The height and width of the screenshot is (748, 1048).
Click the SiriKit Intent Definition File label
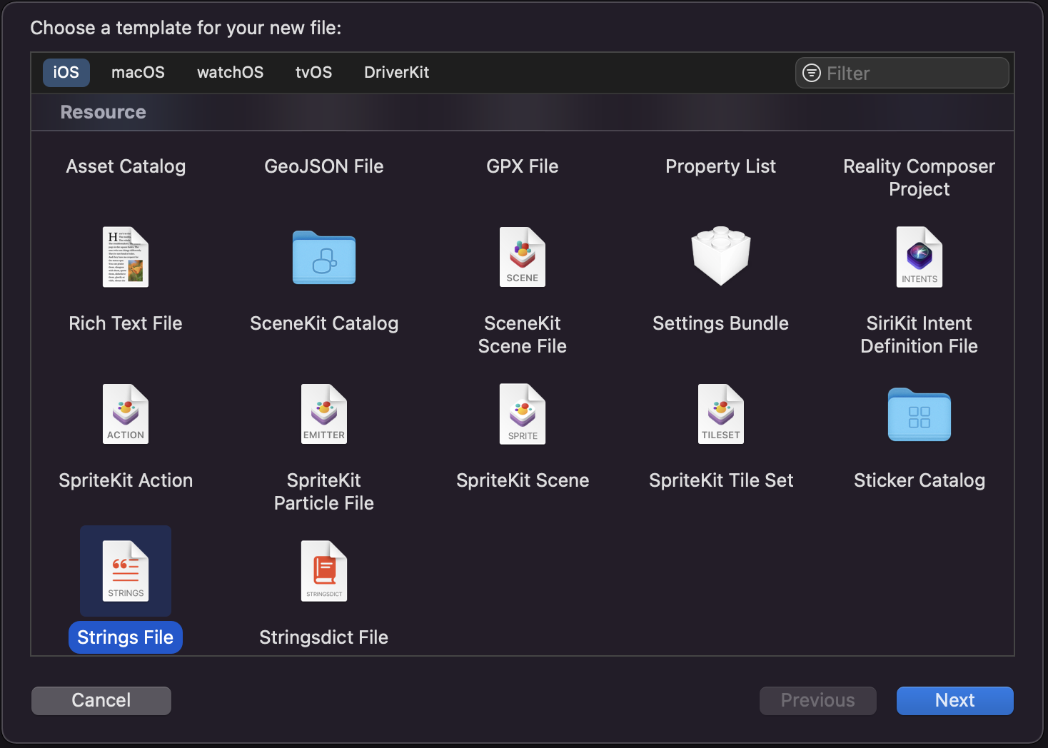919,335
